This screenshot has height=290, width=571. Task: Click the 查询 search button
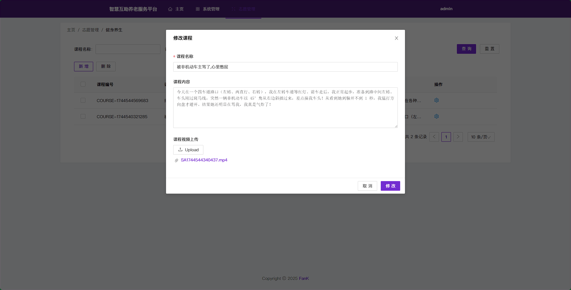tap(466, 49)
